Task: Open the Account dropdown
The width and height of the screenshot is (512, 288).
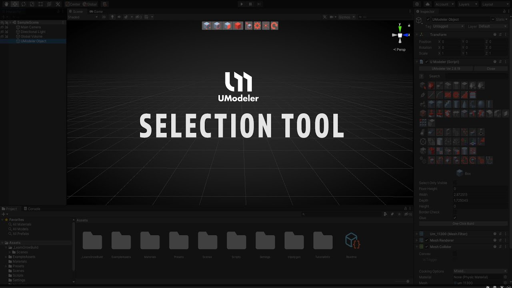Action: click(444, 4)
